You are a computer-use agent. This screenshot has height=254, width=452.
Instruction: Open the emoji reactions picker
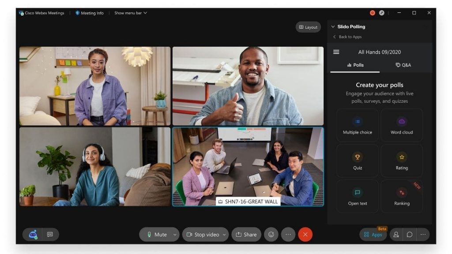click(x=271, y=235)
